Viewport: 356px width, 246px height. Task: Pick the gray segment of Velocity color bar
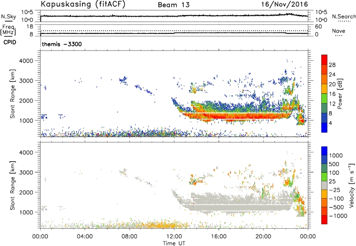point(324,185)
